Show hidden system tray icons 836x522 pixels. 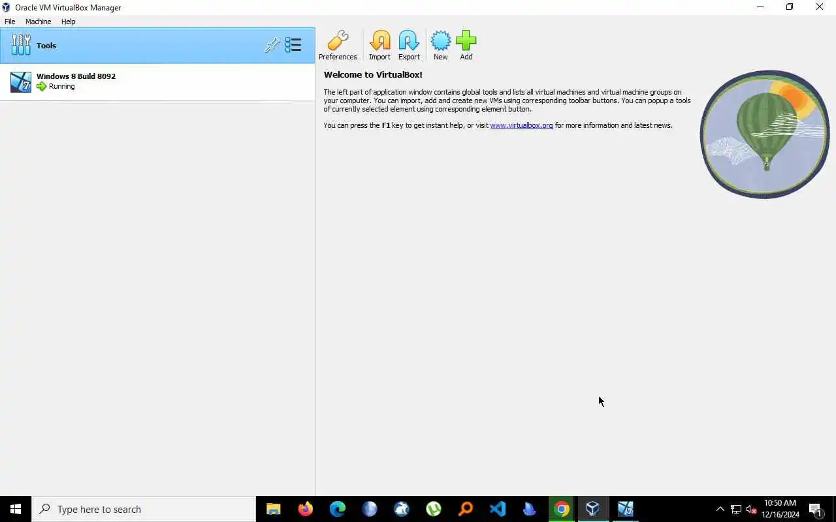(720, 509)
